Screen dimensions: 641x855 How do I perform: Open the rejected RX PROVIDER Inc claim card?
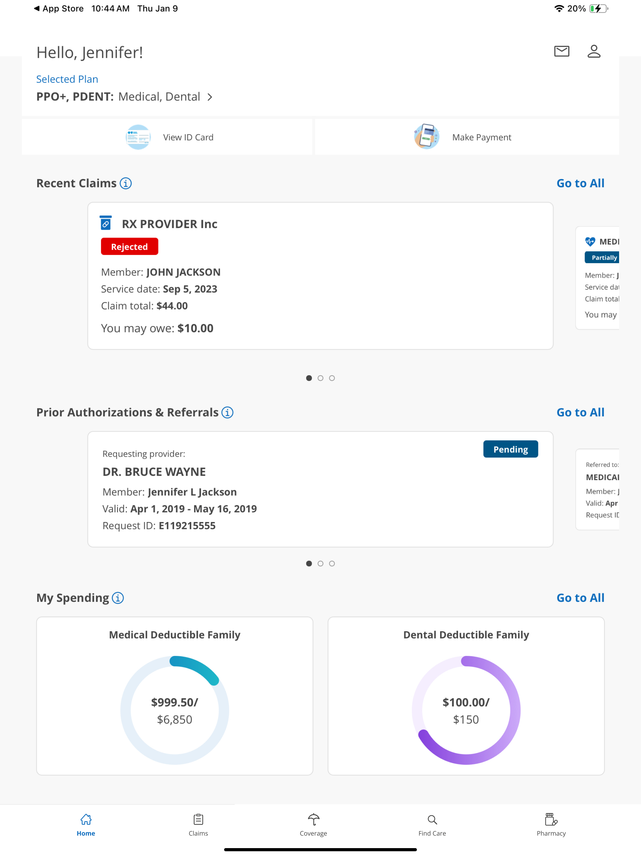click(x=320, y=275)
